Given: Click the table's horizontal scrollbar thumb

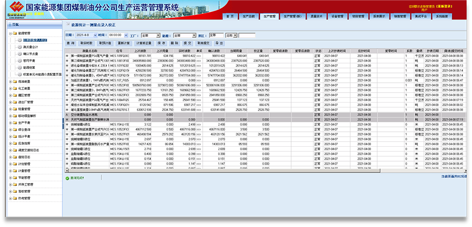Looking at the screenshot, I should (224, 170).
